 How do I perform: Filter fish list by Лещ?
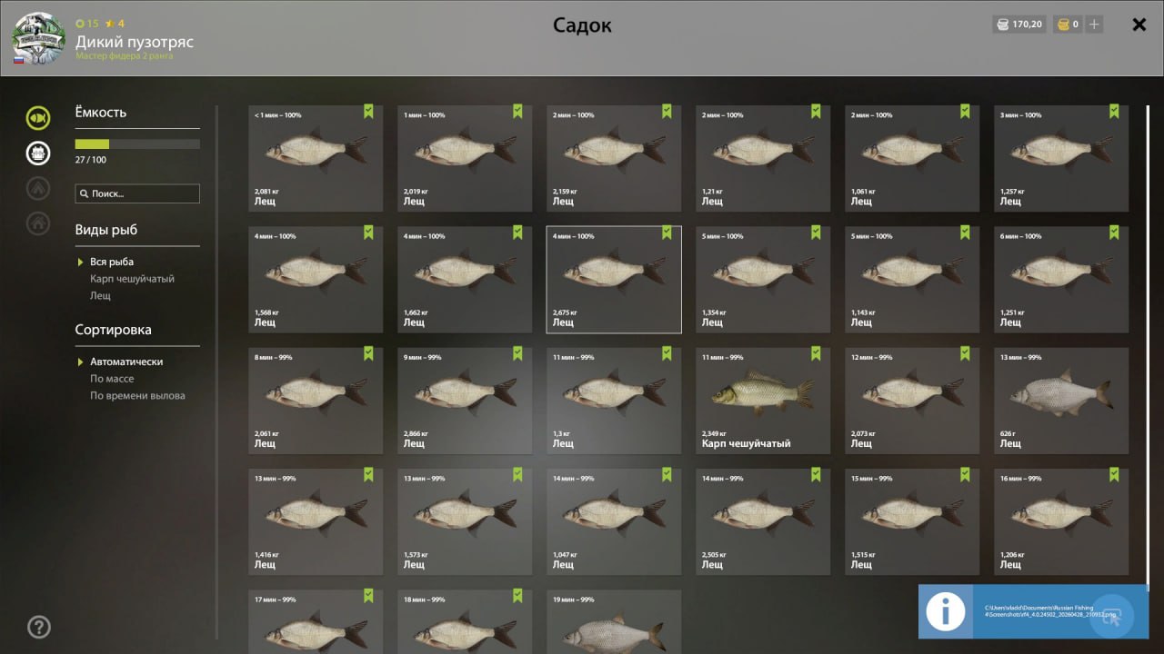pyautogui.click(x=100, y=295)
